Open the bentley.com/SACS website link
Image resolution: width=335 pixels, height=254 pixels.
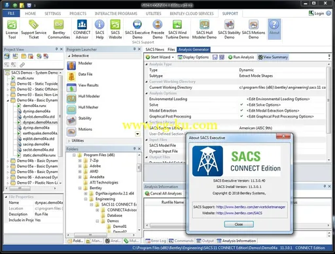pos(239,213)
